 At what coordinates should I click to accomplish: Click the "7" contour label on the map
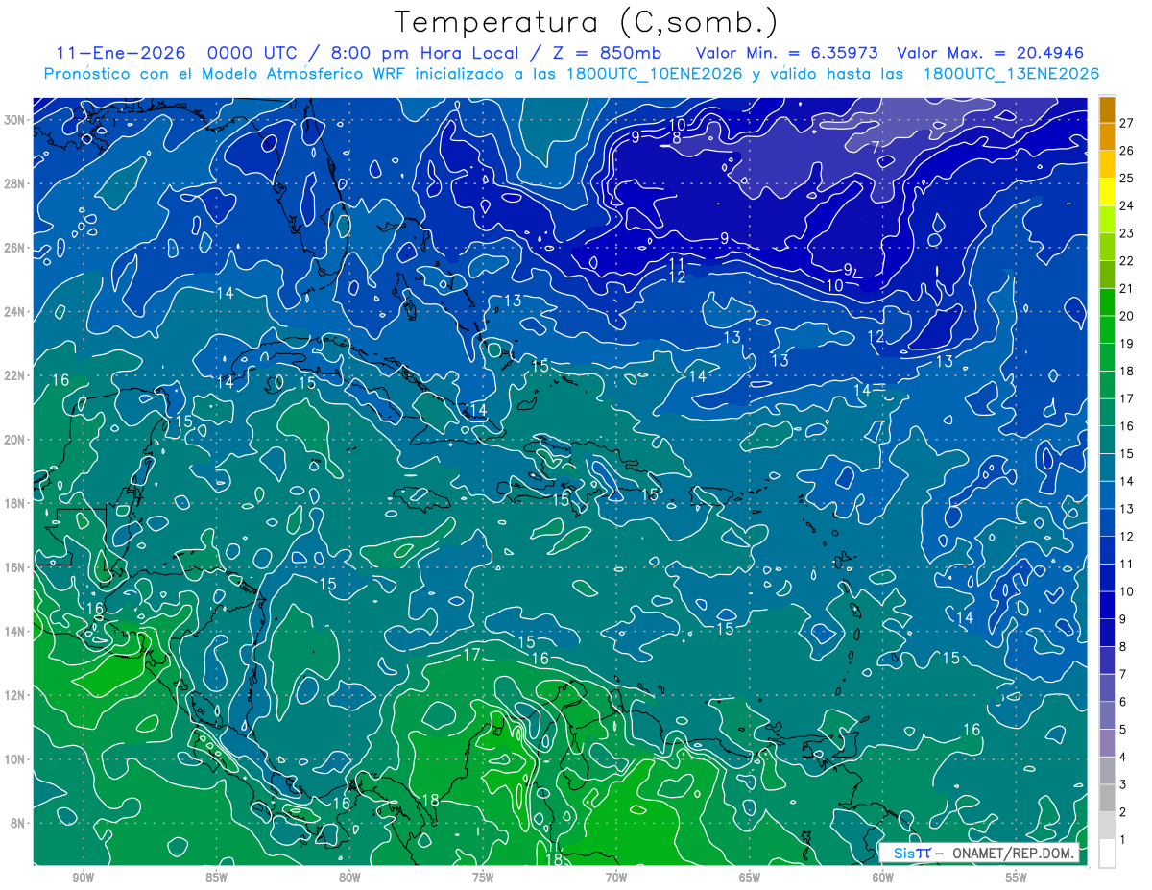(876, 147)
